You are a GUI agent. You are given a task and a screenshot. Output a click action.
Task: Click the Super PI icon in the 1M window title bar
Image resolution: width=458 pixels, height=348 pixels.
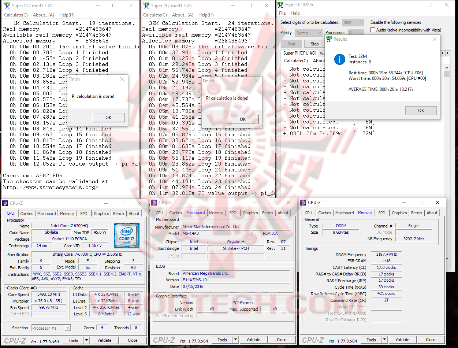[7, 5]
